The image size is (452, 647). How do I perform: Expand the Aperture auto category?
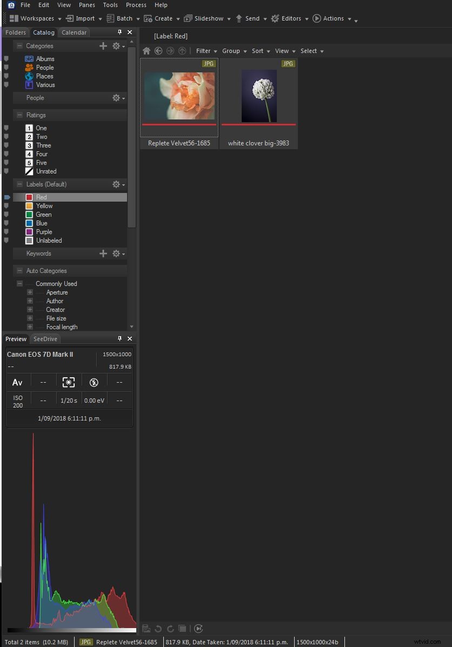click(31, 292)
